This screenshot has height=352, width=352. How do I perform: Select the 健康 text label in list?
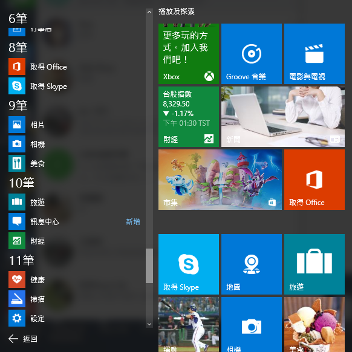[37, 279]
